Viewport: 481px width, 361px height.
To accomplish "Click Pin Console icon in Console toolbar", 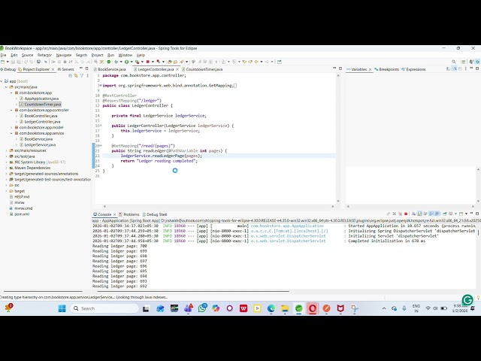I will pyautogui.click(x=445, y=214).
